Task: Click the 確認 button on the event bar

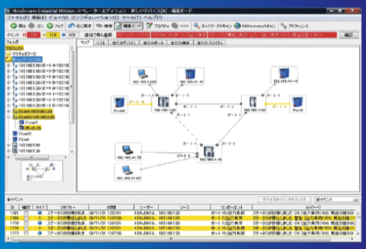Action: tap(348, 35)
